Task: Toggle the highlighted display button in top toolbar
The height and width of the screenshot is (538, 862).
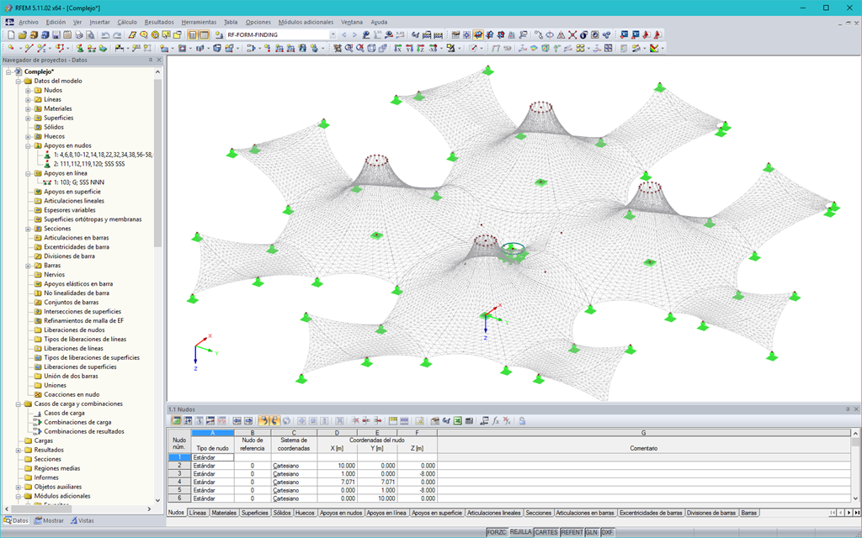Action: click(478, 34)
